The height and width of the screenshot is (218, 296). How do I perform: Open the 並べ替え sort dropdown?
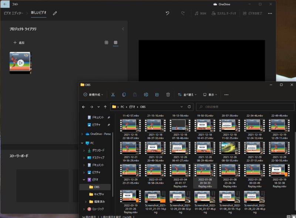point(187,94)
